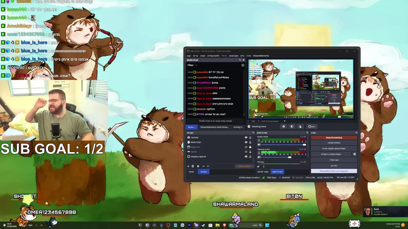Viewport: 408px width, 229px height.
Task: Open הגדרות settings button in controls
Action: click(x=334, y=166)
